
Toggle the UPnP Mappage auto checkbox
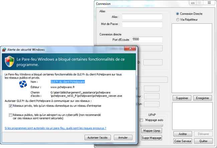point(141,120)
